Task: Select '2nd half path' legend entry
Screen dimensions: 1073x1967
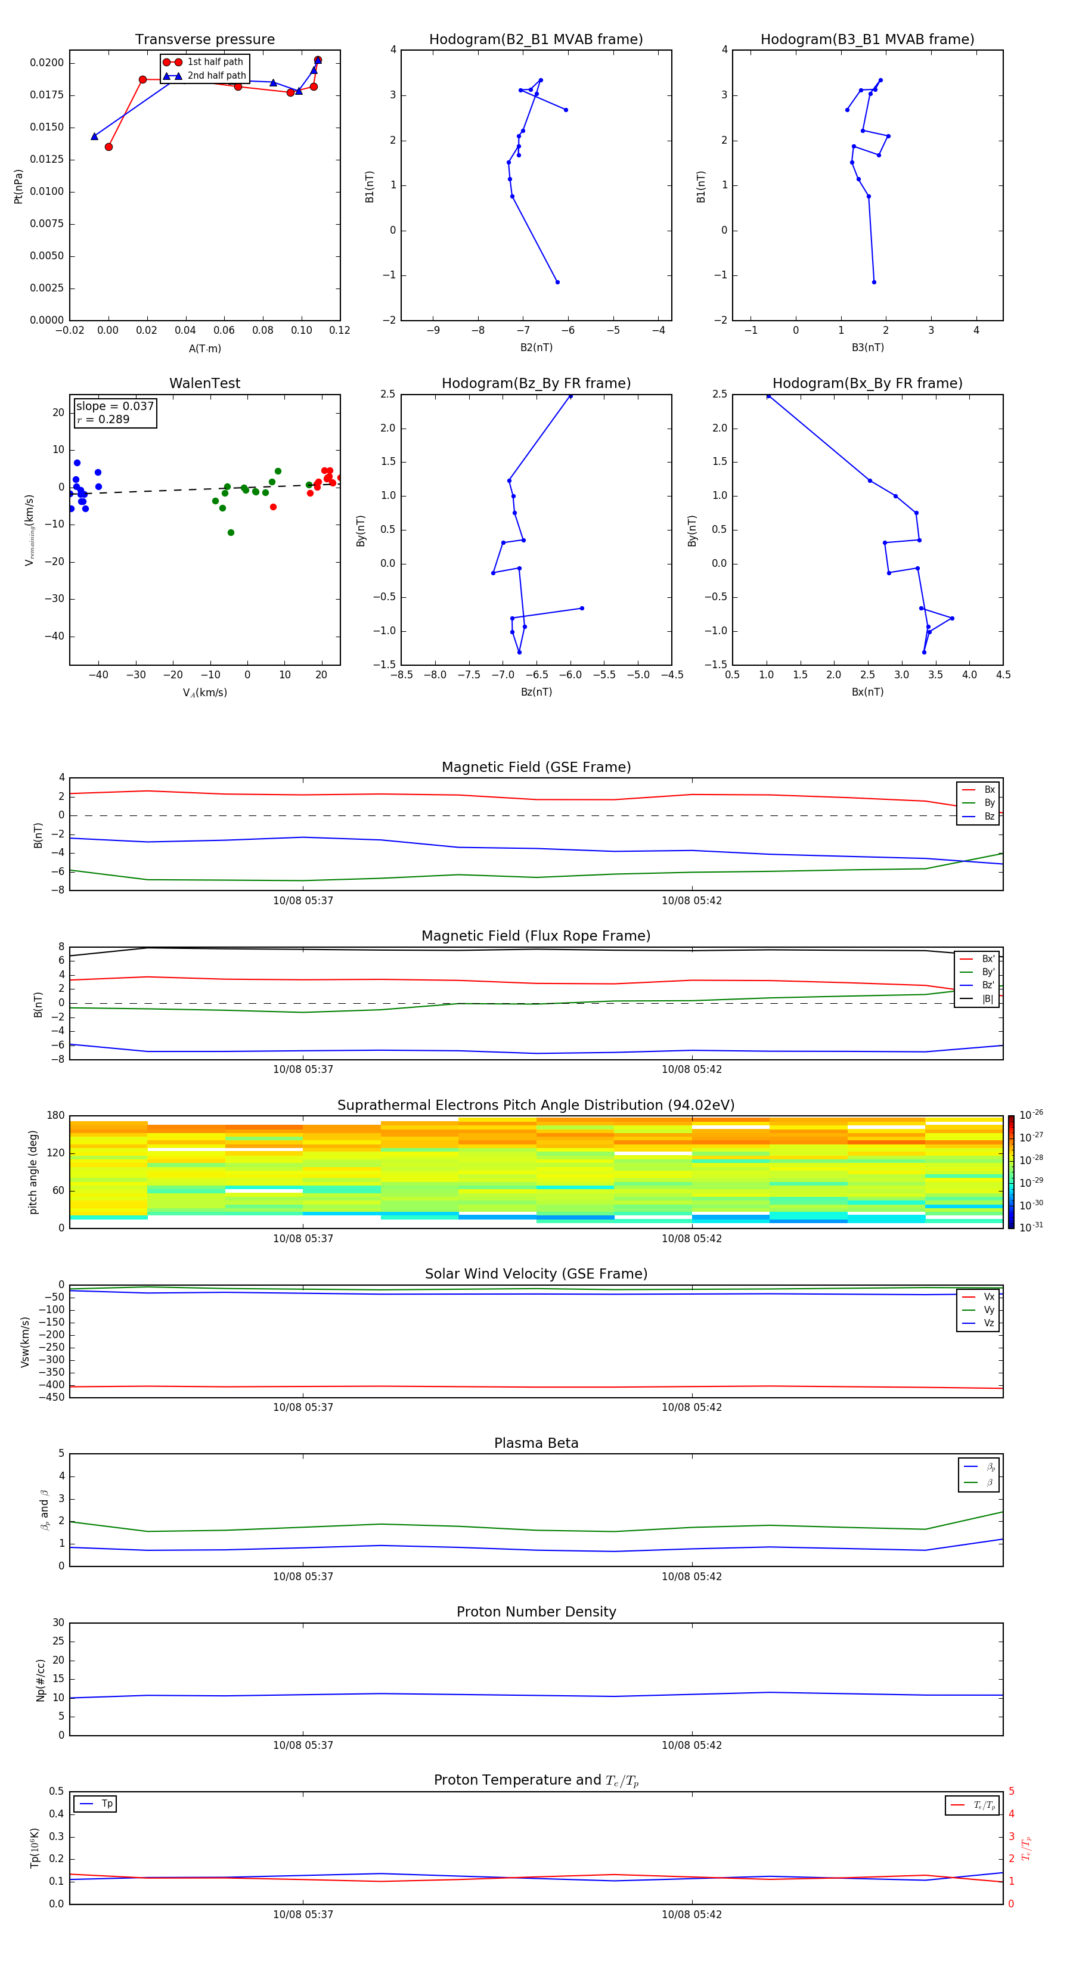Action: tap(204, 76)
